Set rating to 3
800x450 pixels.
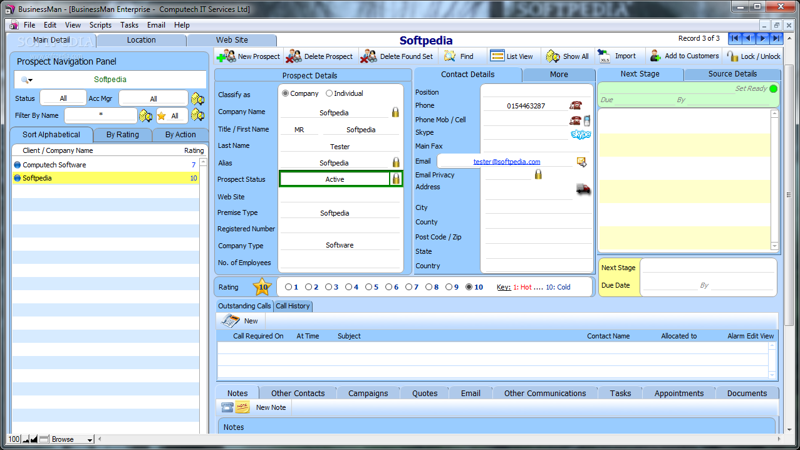(x=328, y=287)
